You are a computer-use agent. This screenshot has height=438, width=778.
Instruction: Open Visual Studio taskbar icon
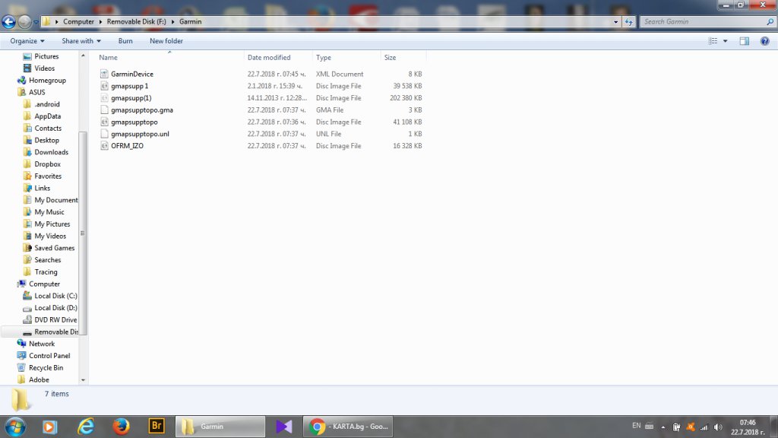coord(284,427)
